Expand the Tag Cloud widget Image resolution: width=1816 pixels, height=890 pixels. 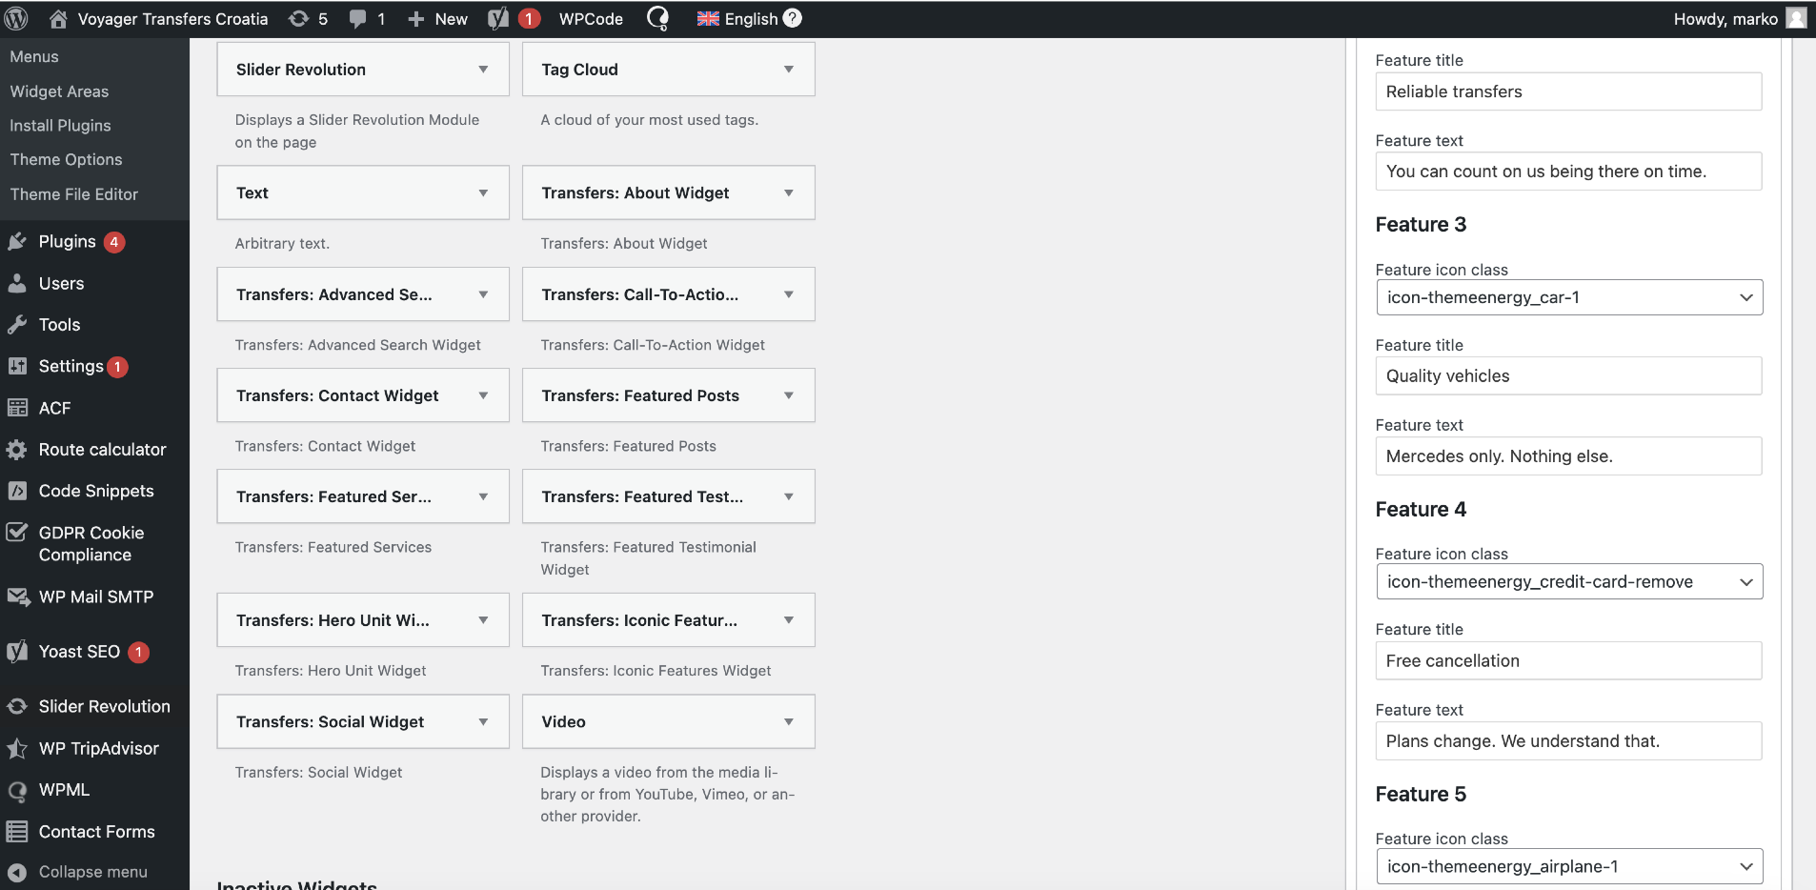click(x=789, y=70)
